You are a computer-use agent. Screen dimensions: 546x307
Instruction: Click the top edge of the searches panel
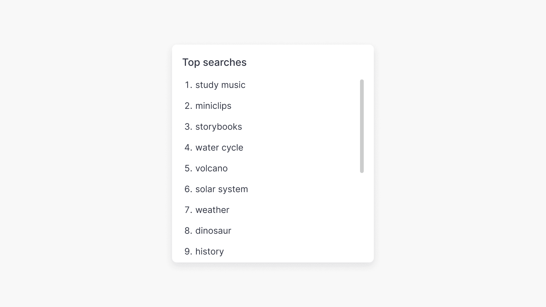pos(273,45)
